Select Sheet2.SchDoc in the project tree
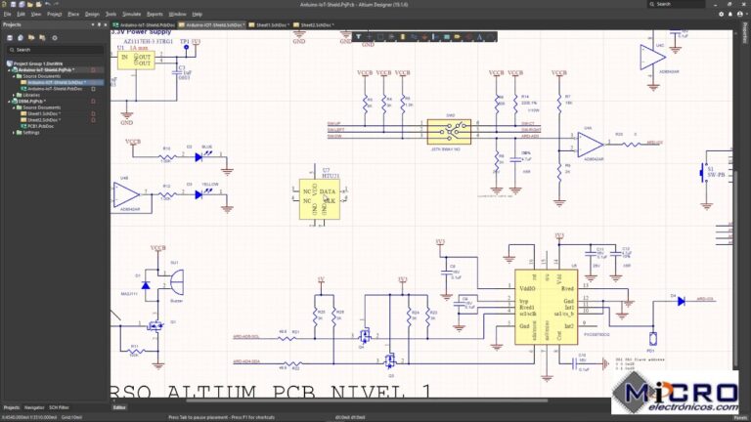751x422 pixels. pyautogui.click(x=40, y=120)
